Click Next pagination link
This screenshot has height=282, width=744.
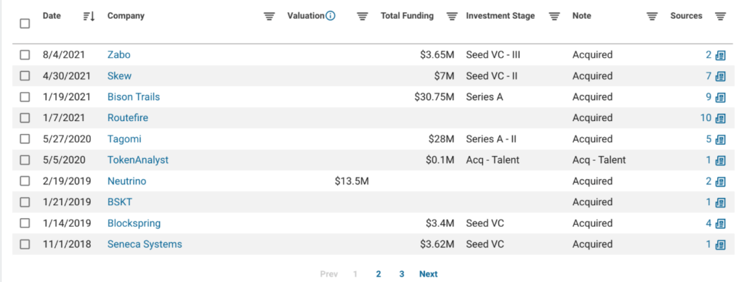point(429,274)
